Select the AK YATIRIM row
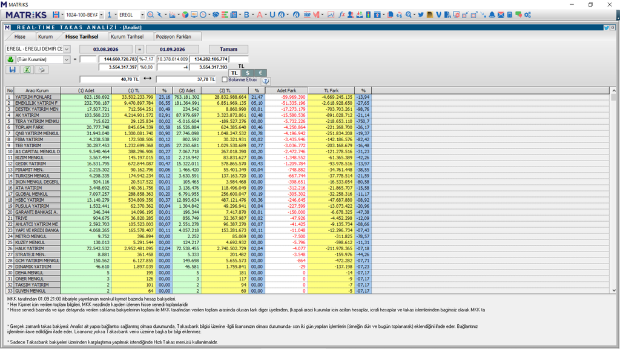Image resolution: width=620 pixels, height=349 pixels. [189, 115]
